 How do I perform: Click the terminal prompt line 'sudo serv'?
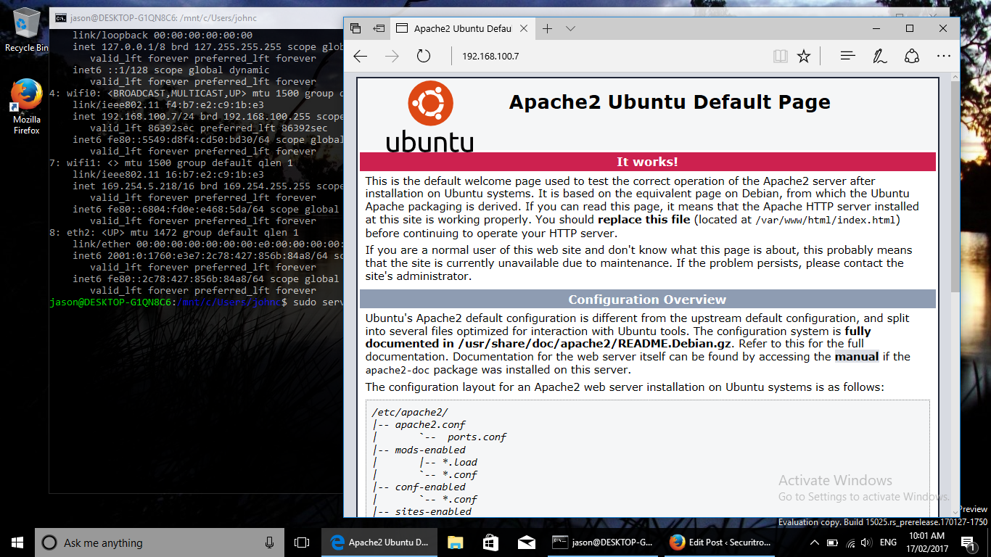click(x=197, y=302)
